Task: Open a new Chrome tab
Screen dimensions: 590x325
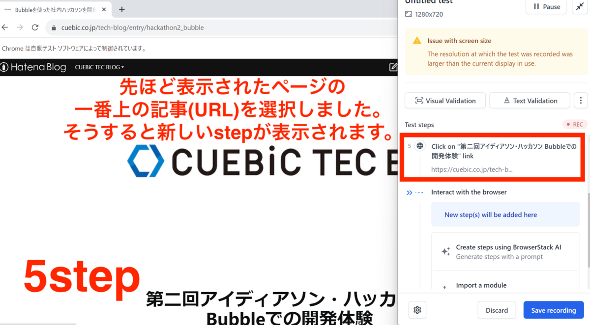Action: (x=122, y=9)
